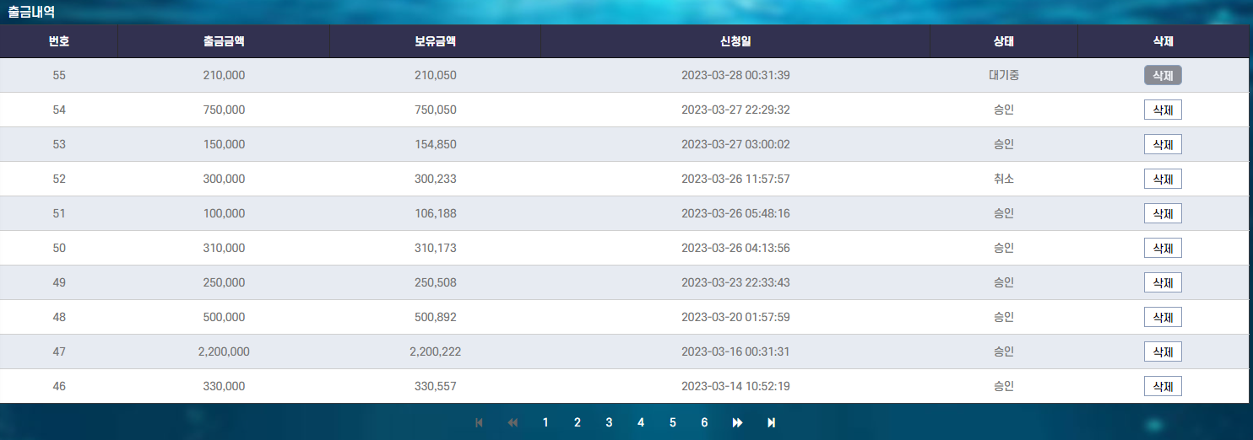Click the 신청일 column header
The width and height of the screenshot is (1253, 440).
735,41
